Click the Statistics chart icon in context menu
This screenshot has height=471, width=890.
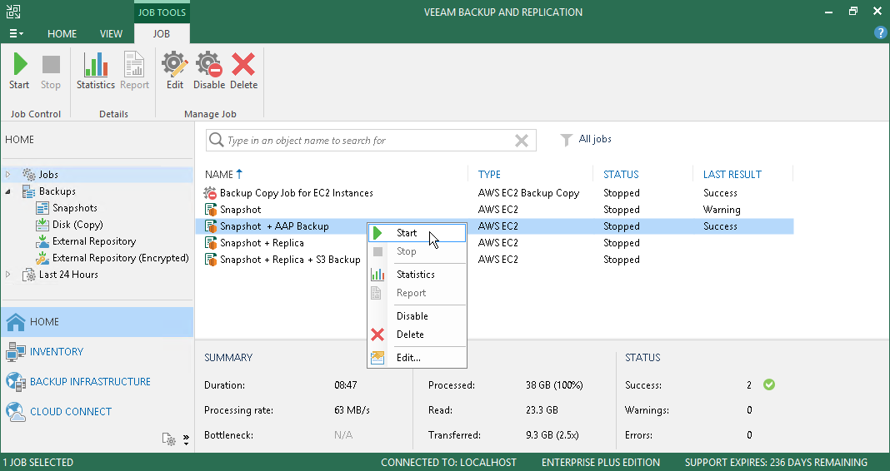click(x=377, y=275)
